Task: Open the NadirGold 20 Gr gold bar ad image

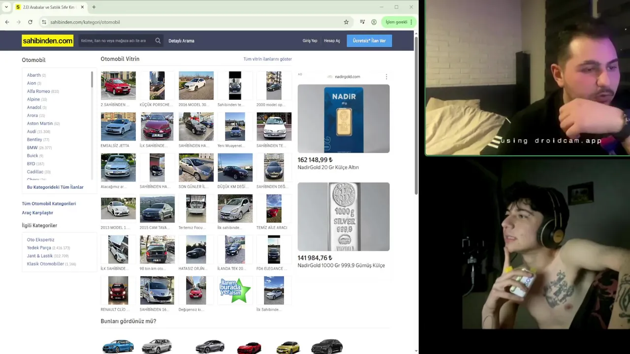Action: [344, 118]
